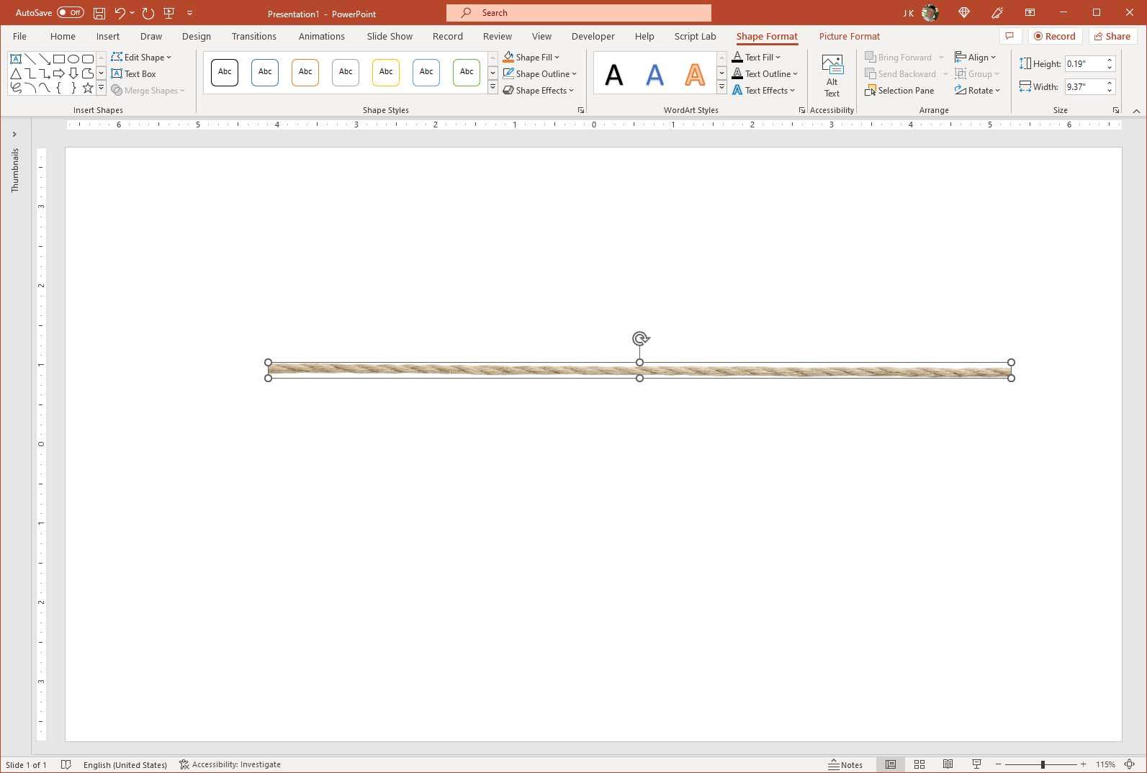The image size is (1147, 773).
Task: Open the Microsoft Premium diamond icon
Action: tap(964, 13)
